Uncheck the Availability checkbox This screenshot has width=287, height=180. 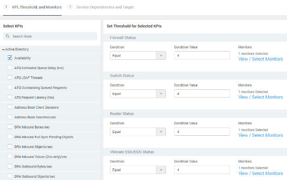10,58
